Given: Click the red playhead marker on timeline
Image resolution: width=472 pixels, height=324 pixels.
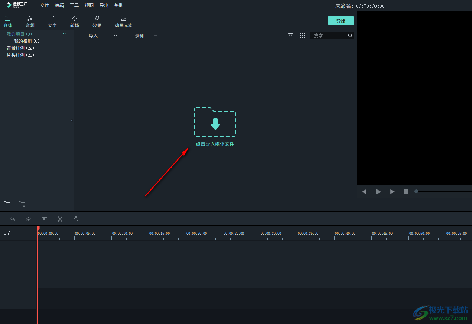Looking at the screenshot, I should click(x=38, y=228).
